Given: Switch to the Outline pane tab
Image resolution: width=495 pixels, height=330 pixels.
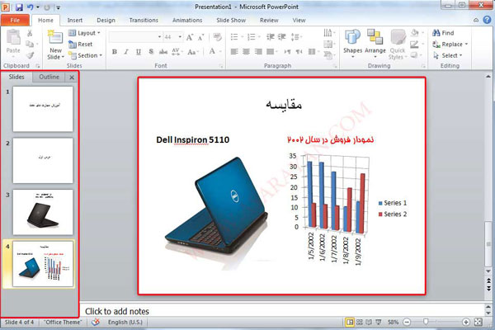Looking at the screenshot, I should [x=49, y=77].
